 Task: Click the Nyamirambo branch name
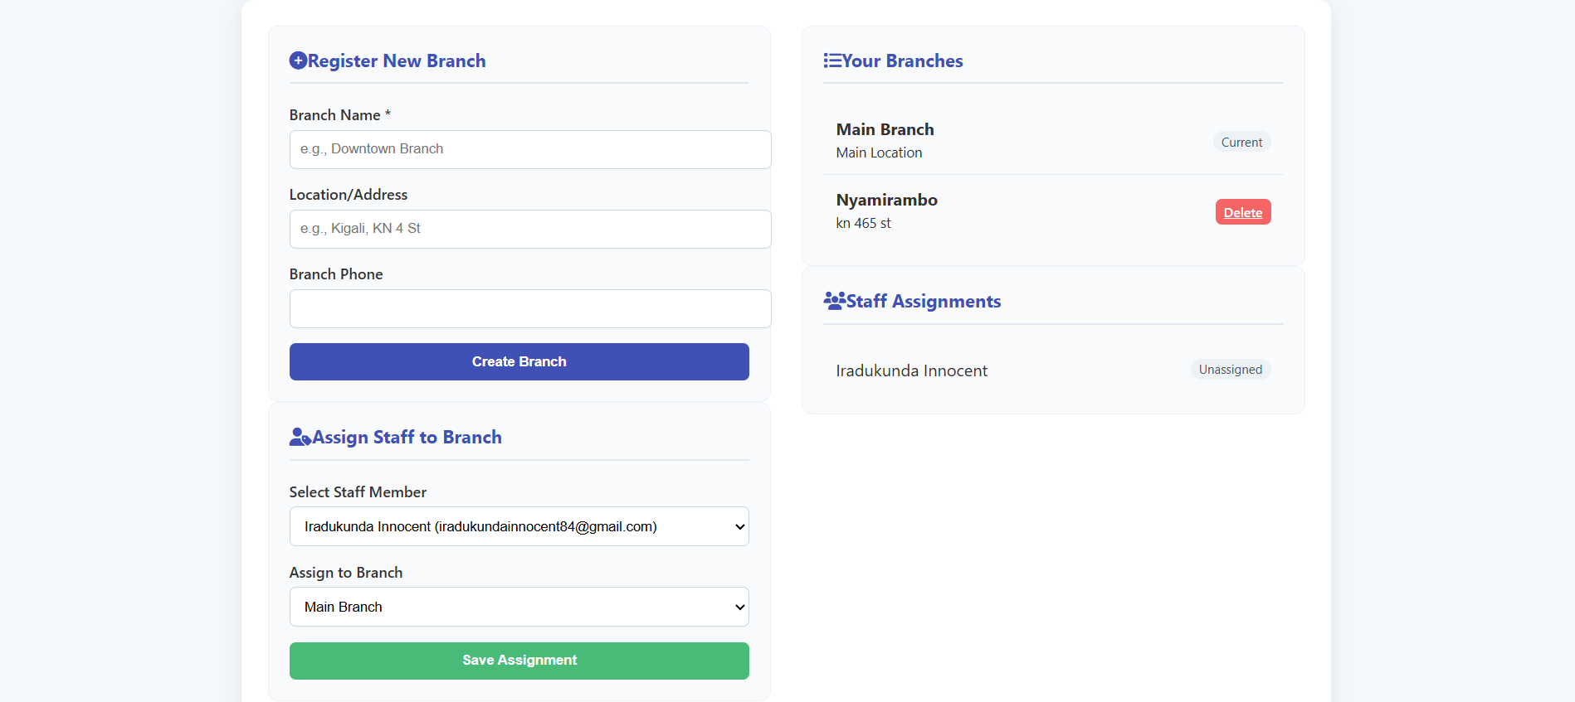point(886,200)
